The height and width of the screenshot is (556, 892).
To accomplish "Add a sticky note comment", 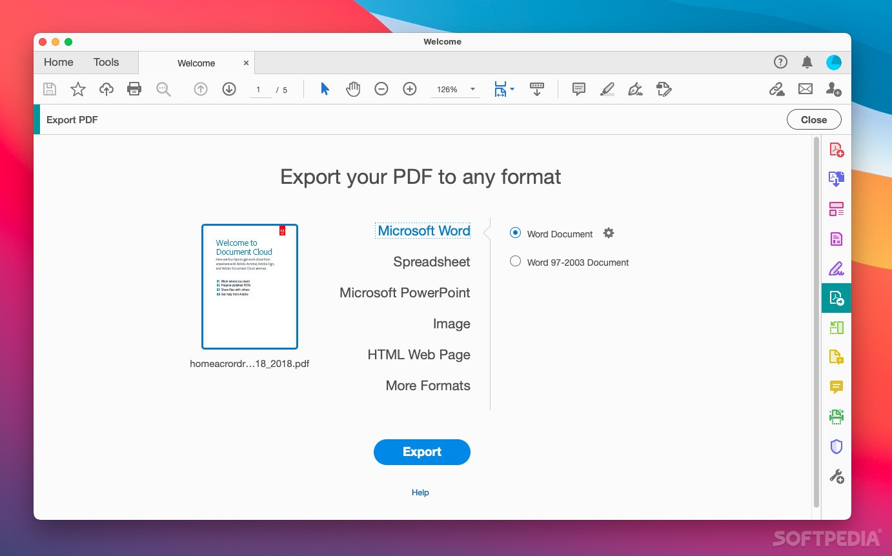I will point(579,89).
